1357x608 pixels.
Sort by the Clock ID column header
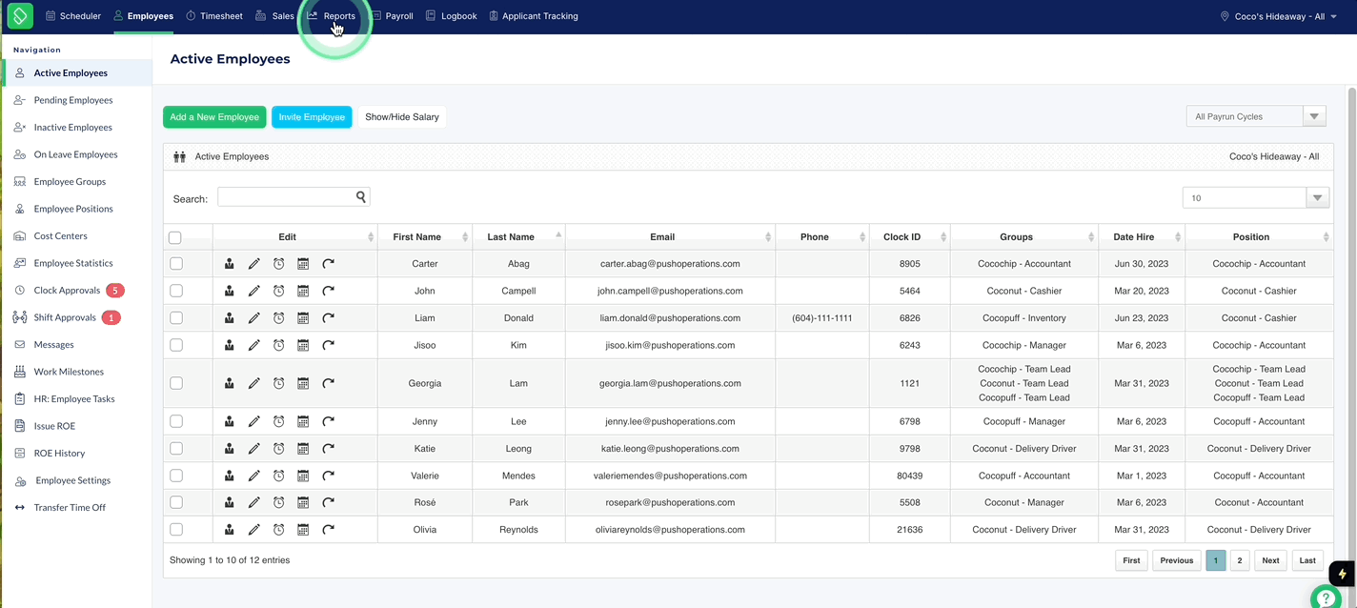click(x=909, y=236)
